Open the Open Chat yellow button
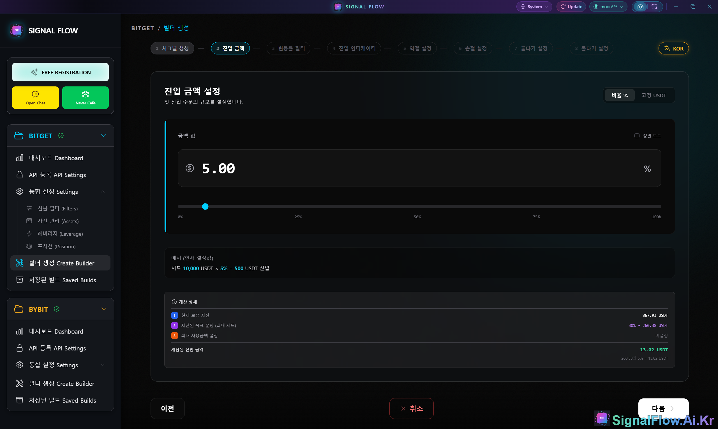 (35, 98)
